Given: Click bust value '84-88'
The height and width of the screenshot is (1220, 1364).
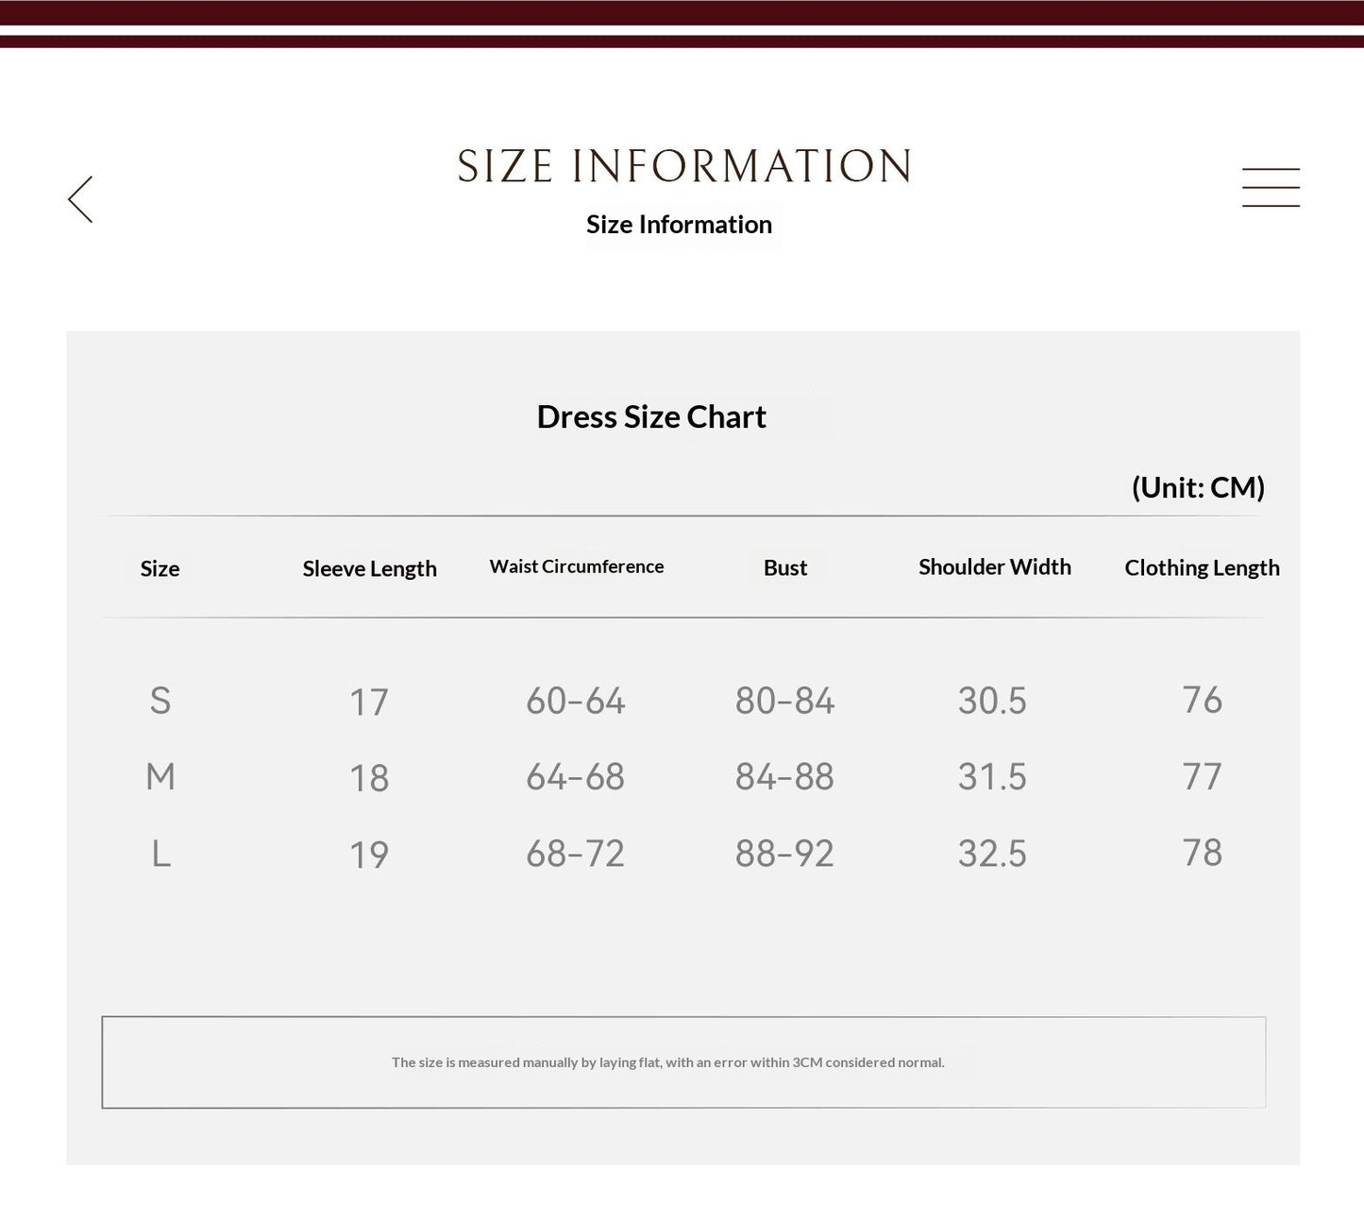Looking at the screenshot, I should (785, 777).
